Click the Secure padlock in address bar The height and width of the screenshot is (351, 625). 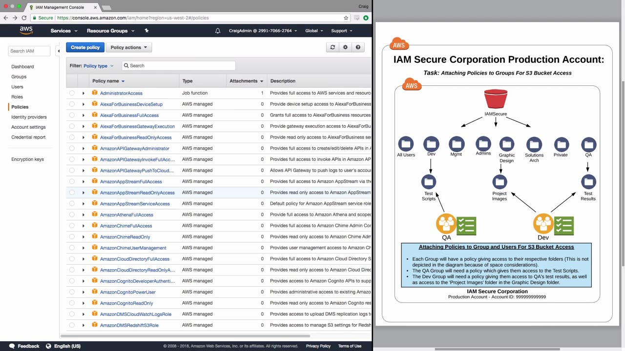click(35, 18)
